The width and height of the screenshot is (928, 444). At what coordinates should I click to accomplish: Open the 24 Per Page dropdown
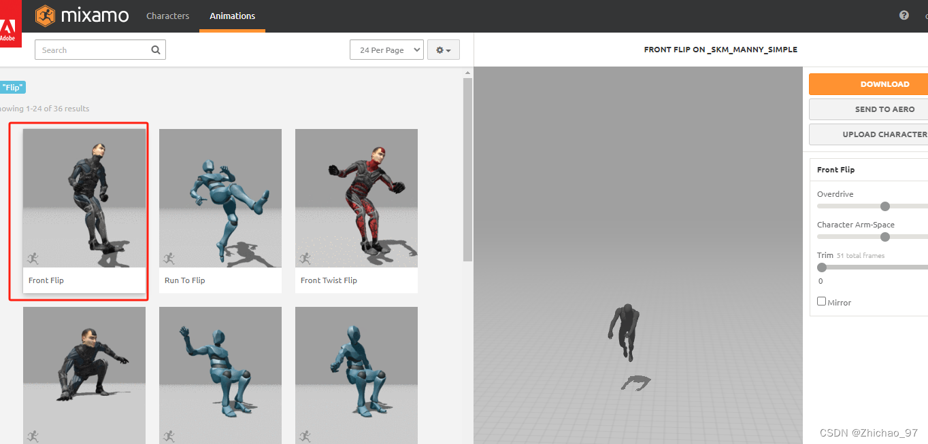tap(386, 50)
